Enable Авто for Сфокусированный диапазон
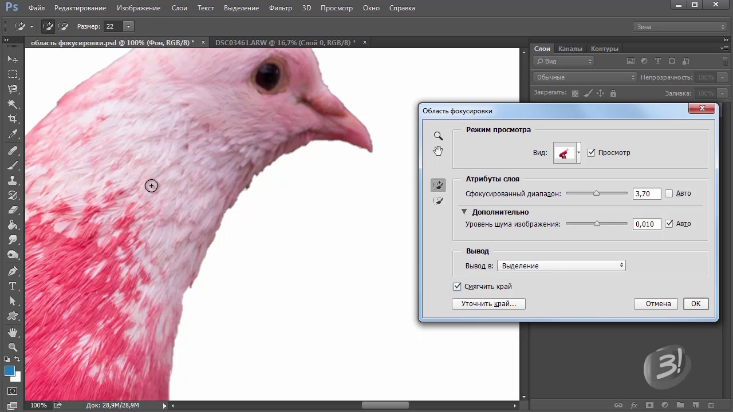 click(x=669, y=194)
